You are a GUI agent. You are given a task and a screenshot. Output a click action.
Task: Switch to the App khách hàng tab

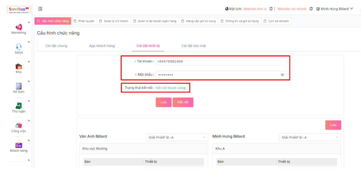(102, 46)
